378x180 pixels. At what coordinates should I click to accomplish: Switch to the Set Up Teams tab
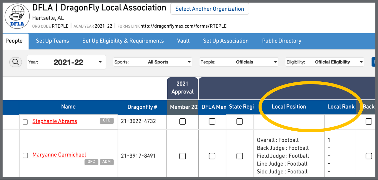coord(52,41)
